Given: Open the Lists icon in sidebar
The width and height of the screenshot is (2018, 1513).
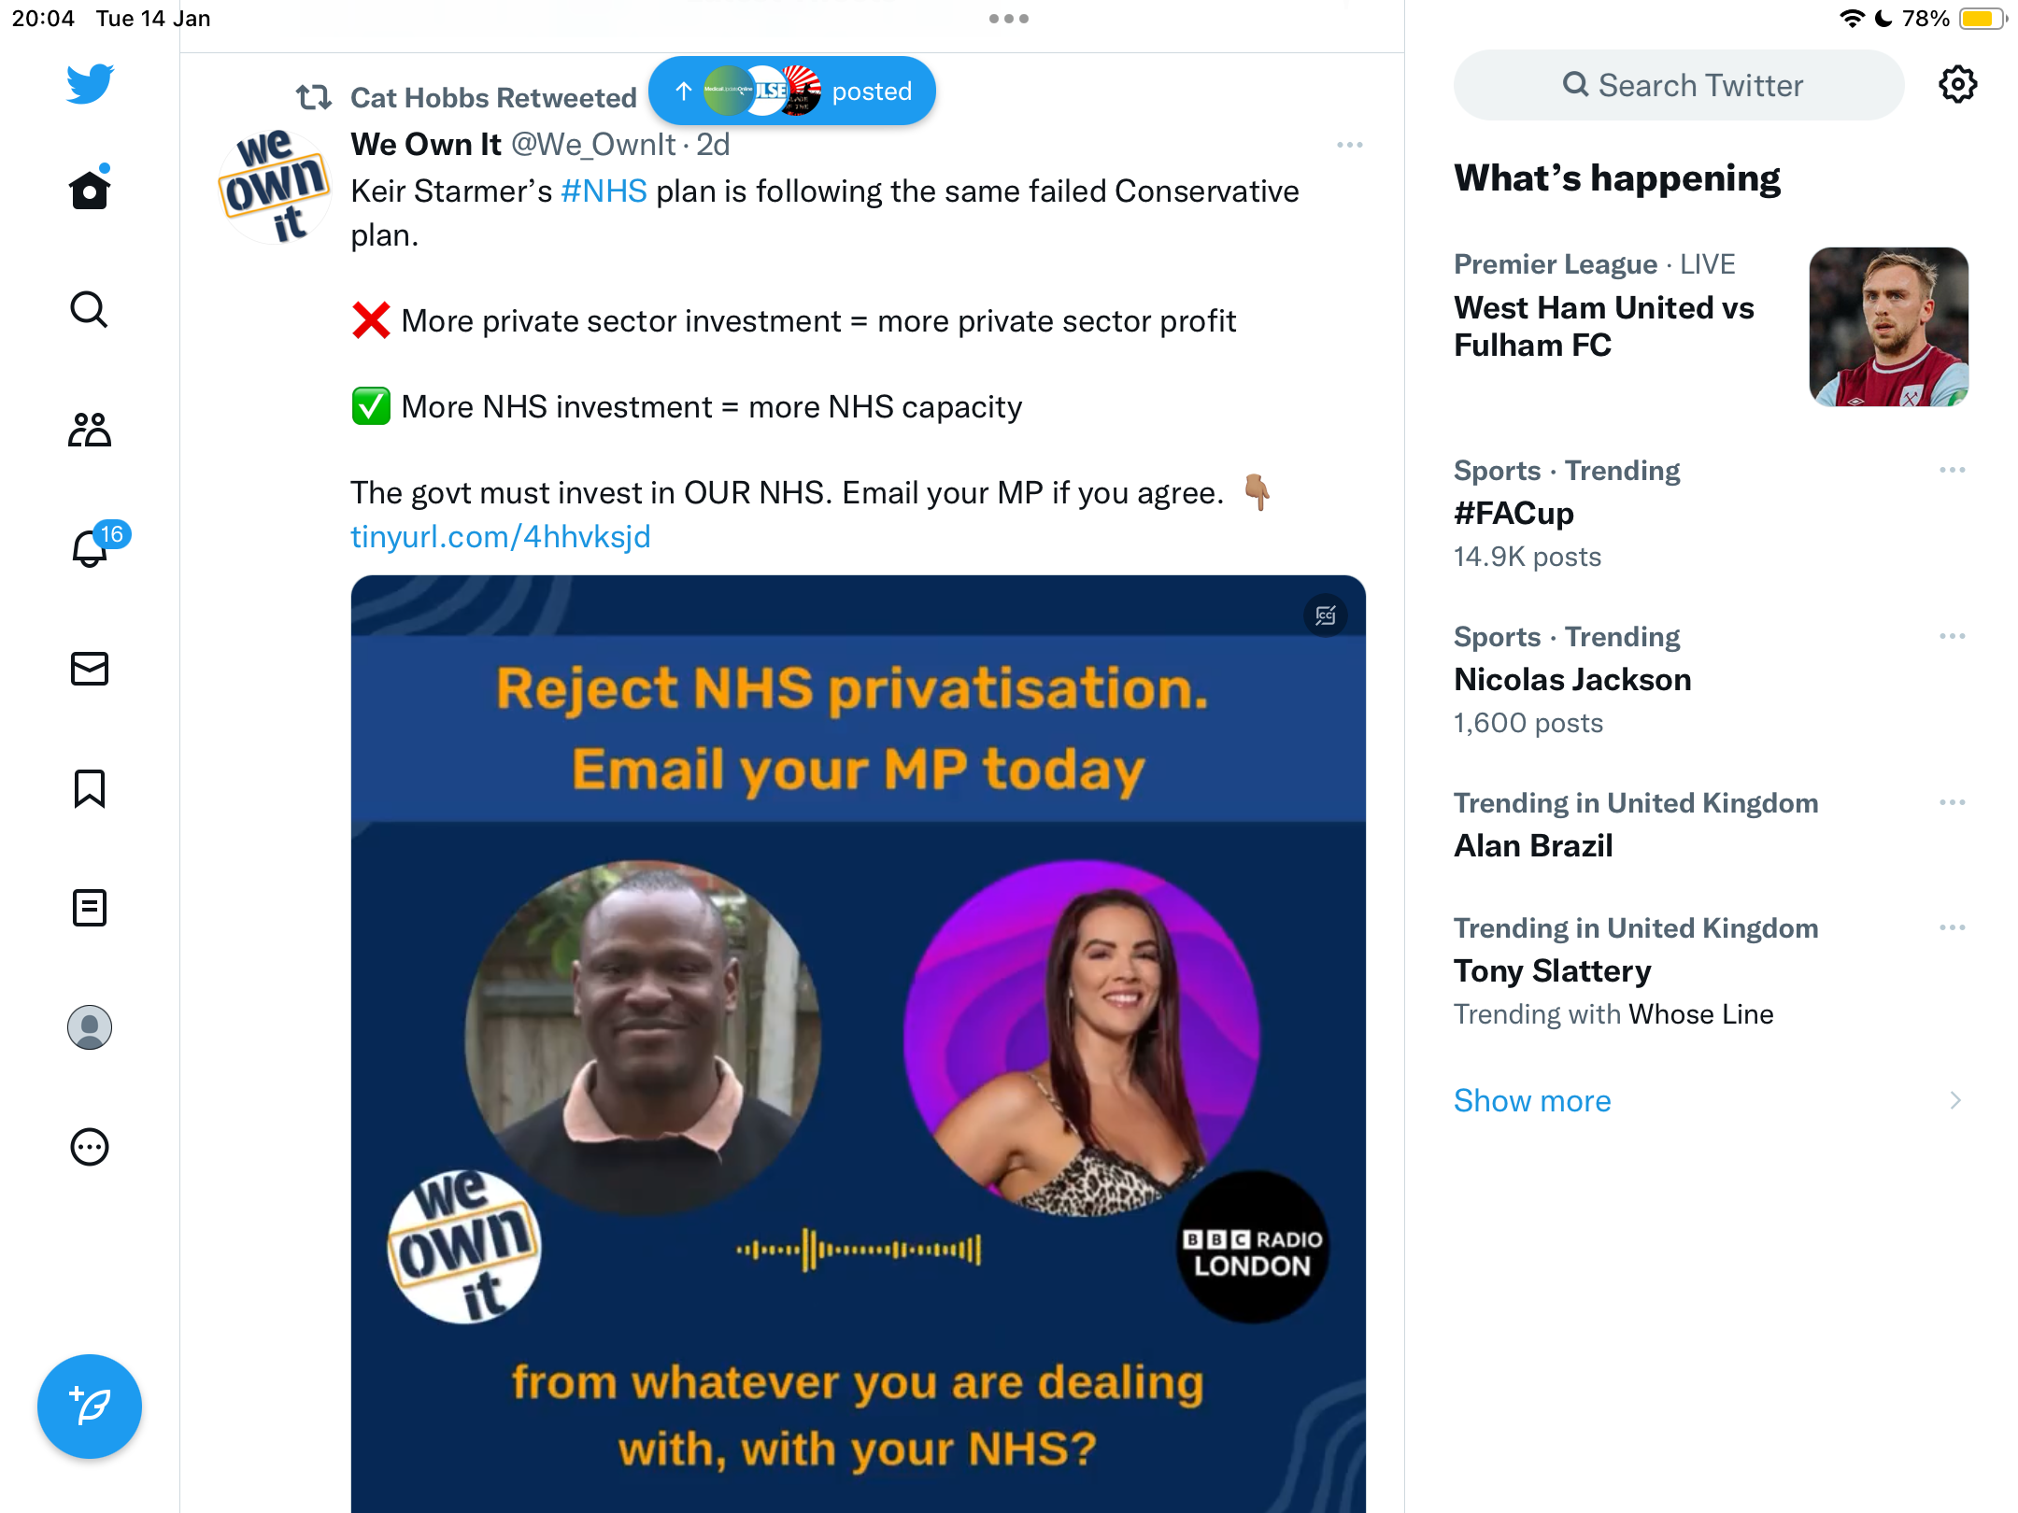Looking at the screenshot, I should (90, 908).
